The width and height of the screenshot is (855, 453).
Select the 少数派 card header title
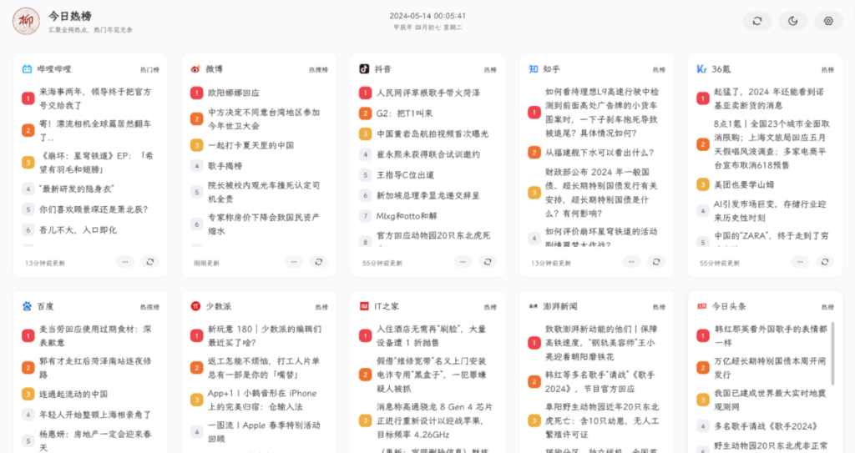(x=218, y=306)
